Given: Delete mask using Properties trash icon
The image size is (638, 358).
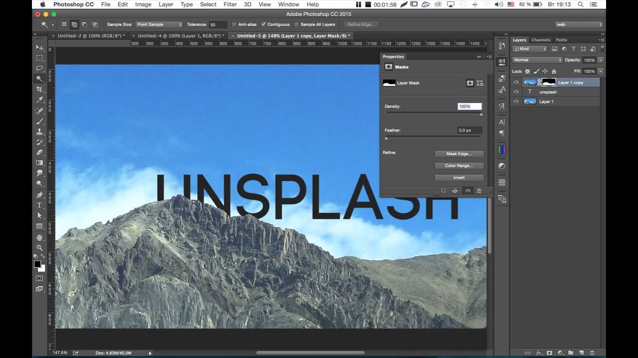Looking at the screenshot, I should (x=479, y=190).
